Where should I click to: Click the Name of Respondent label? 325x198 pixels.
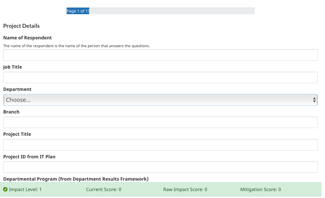coord(28,38)
